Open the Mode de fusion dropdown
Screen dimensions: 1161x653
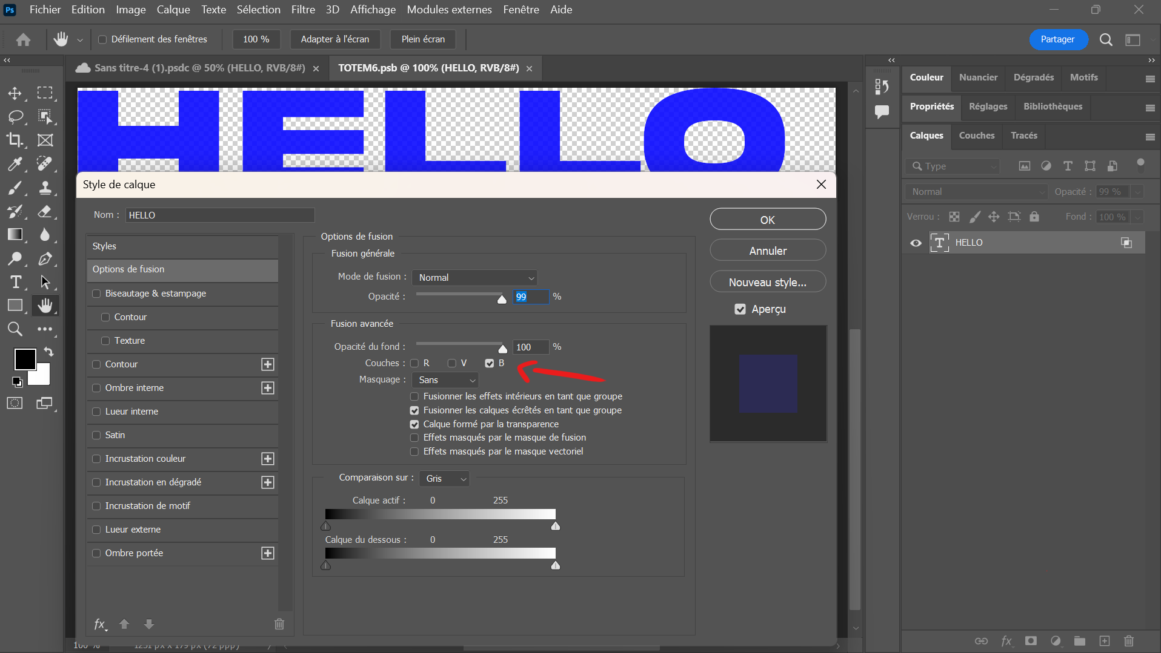[x=474, y=277]
